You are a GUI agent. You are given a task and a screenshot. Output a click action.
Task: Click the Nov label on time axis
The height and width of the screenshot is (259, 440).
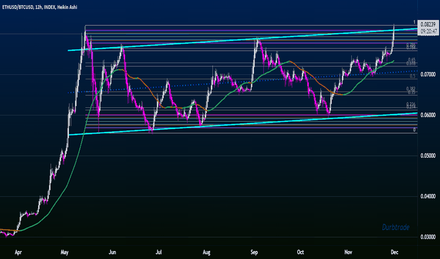coord(348,252)
